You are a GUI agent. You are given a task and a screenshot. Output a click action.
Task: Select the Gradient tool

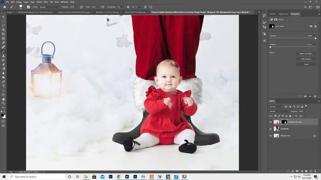point(4,69)
